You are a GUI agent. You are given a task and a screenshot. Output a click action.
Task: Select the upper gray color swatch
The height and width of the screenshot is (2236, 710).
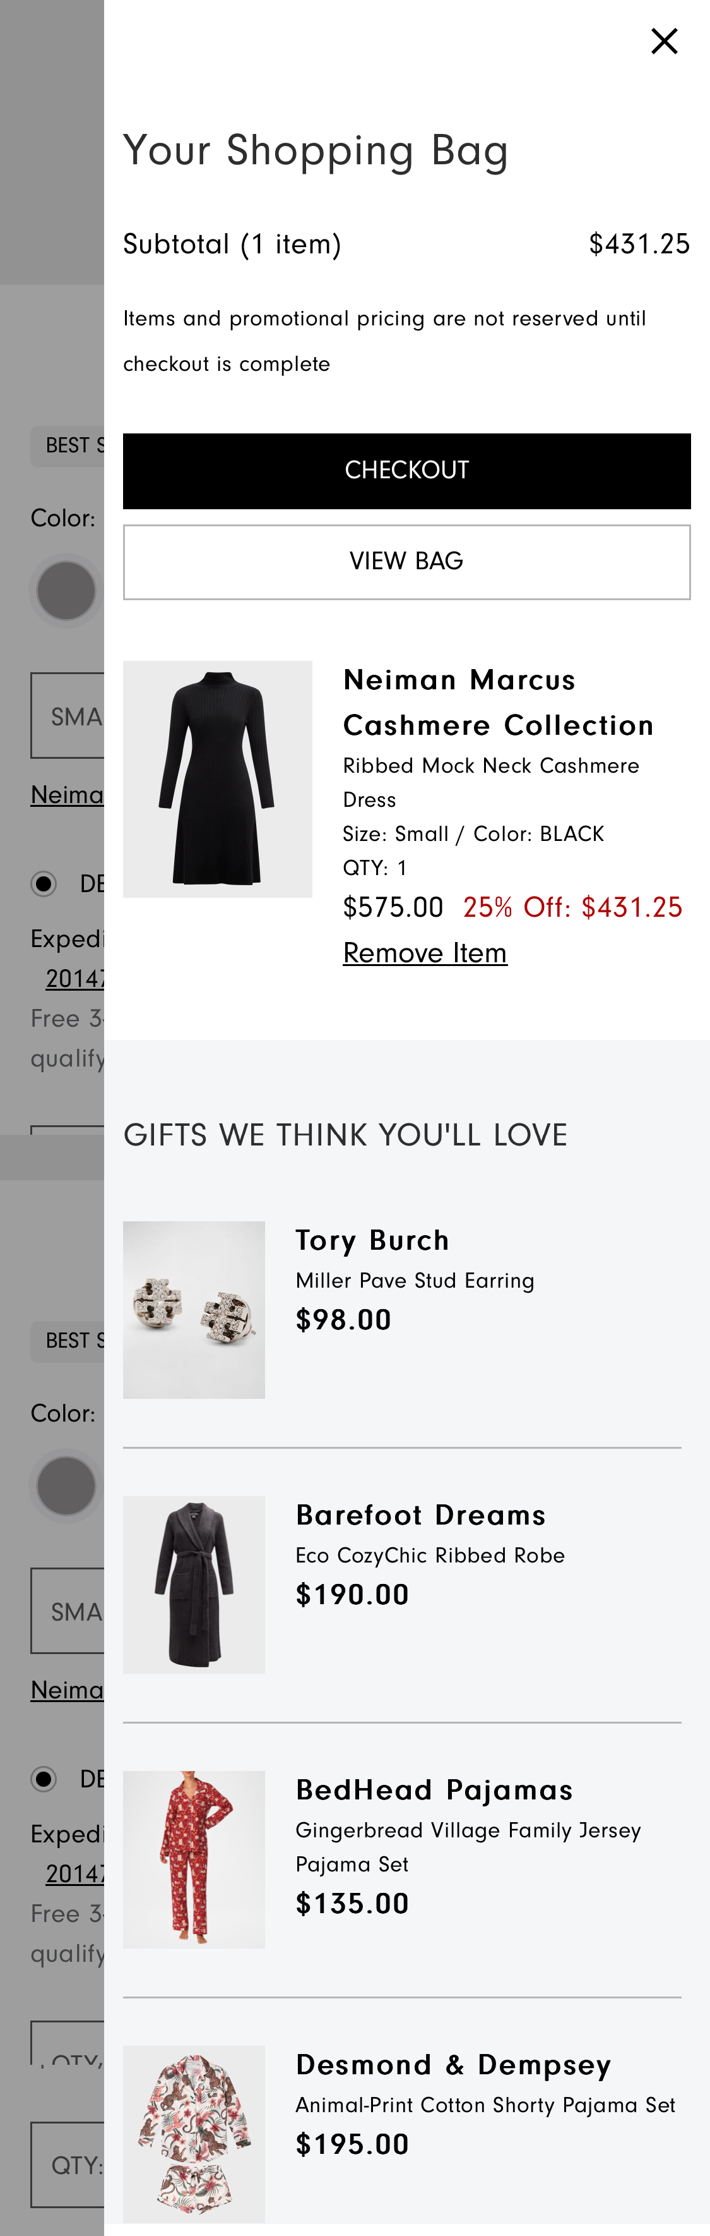pyautogui.click(x=66, y=591)
